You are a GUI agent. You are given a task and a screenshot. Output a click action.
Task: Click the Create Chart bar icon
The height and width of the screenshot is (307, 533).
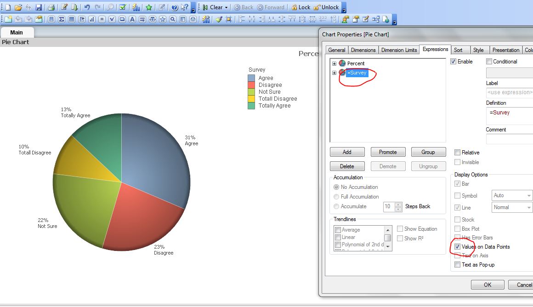pos(92,19)
